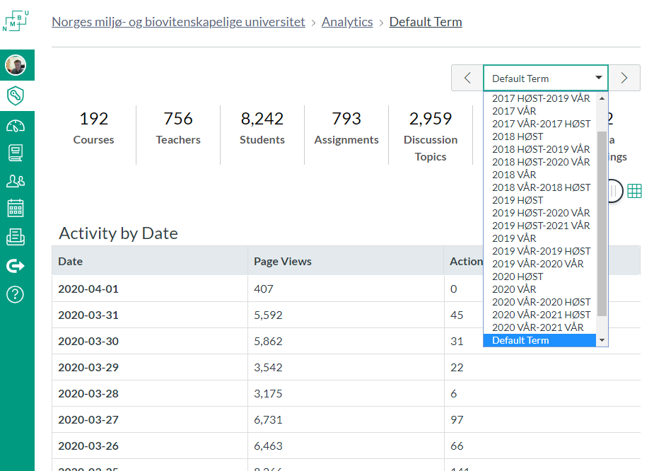Viewport: 654px width, 471px height.
Task: Open the Analytics breadcrumb link
Action: [x=347, y=22]
